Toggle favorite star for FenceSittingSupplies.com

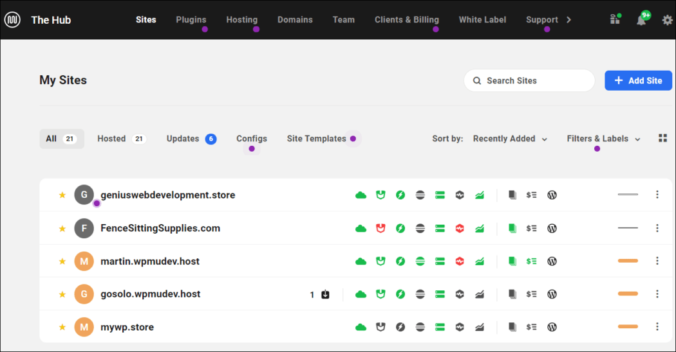tap(62, 228)
